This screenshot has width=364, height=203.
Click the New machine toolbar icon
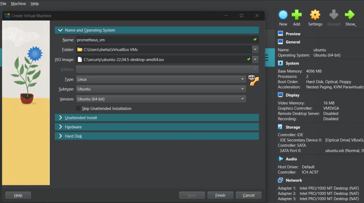283,15
